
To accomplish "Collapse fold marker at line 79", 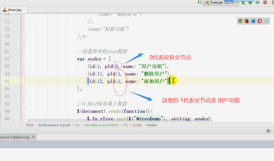I will (x=25, y=36).
